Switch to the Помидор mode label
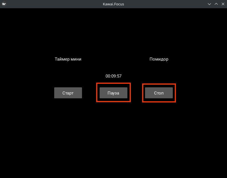 pyautogui.click(x=159, y=59)
